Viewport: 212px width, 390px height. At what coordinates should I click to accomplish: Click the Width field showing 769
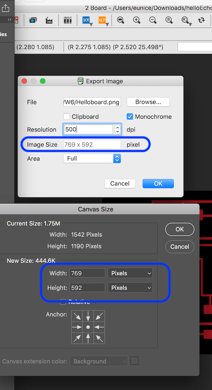pyautogui.click(x=87, y=273)
